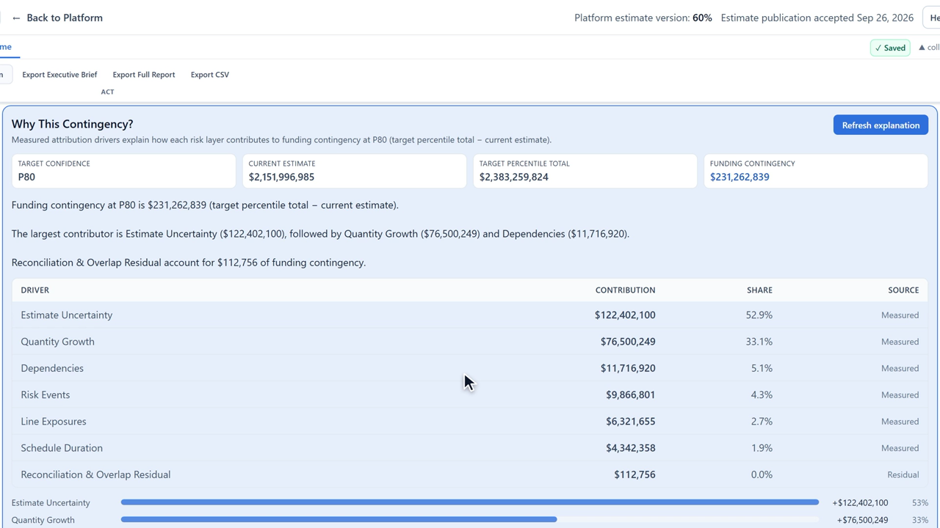The image size is (940, 528).
Task: Export the Full Report
Action: coord(144,75)
